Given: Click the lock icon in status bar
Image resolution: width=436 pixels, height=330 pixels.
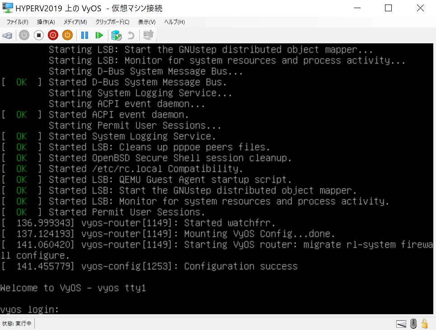Looking at the screenshot, I should click(x=424, y=324).
